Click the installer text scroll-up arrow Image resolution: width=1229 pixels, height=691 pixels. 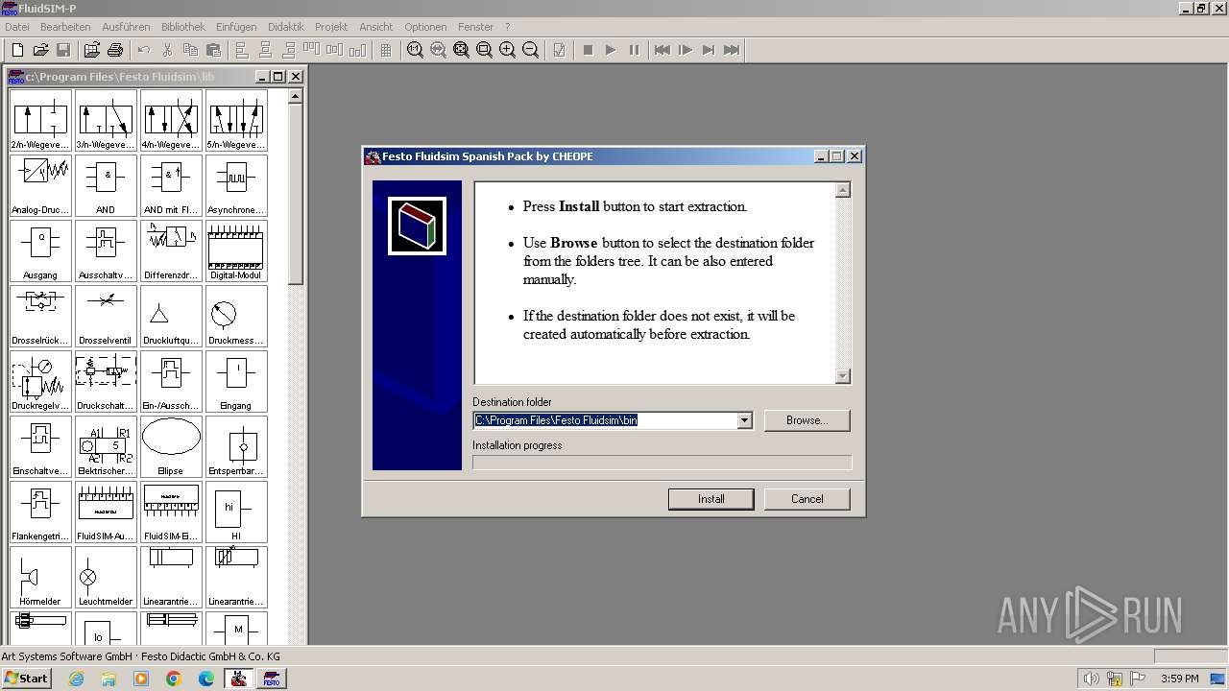point(843,190)
